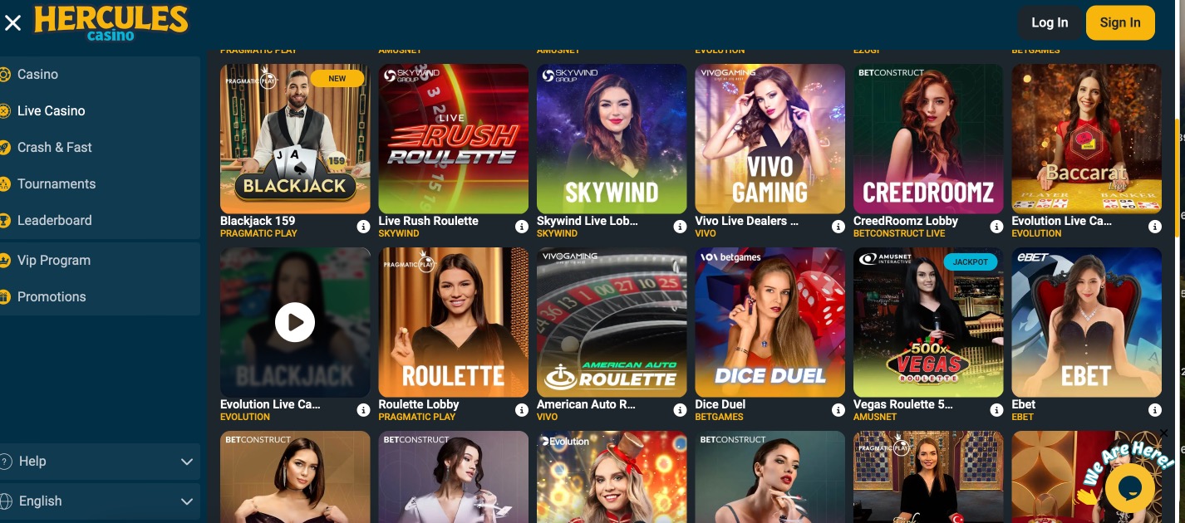Play the Evolution Live Casino video preview

(x=295, y=322)
